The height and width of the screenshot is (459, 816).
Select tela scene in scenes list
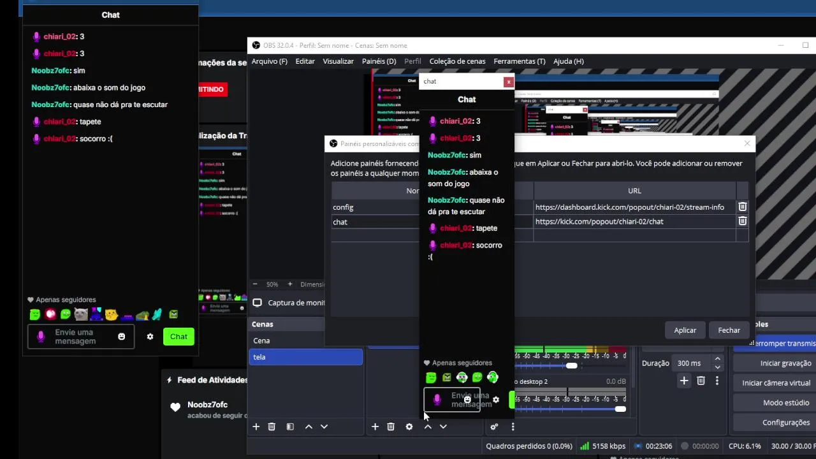point(305,357)
